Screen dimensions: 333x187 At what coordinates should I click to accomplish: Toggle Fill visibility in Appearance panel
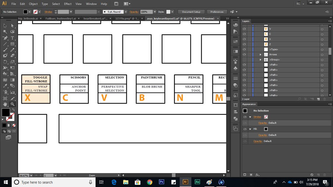click(245, 129)
